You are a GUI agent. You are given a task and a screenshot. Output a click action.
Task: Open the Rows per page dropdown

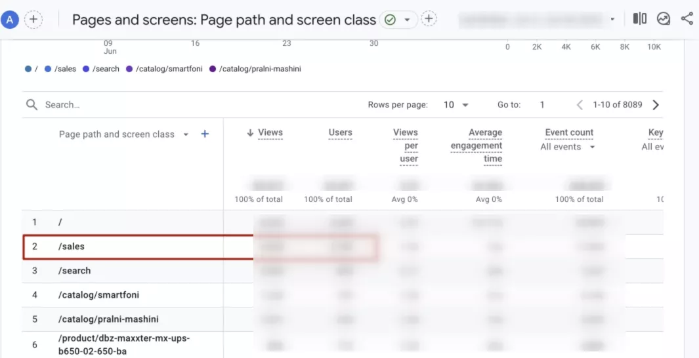pyautogui.click(x=456, y=105)
